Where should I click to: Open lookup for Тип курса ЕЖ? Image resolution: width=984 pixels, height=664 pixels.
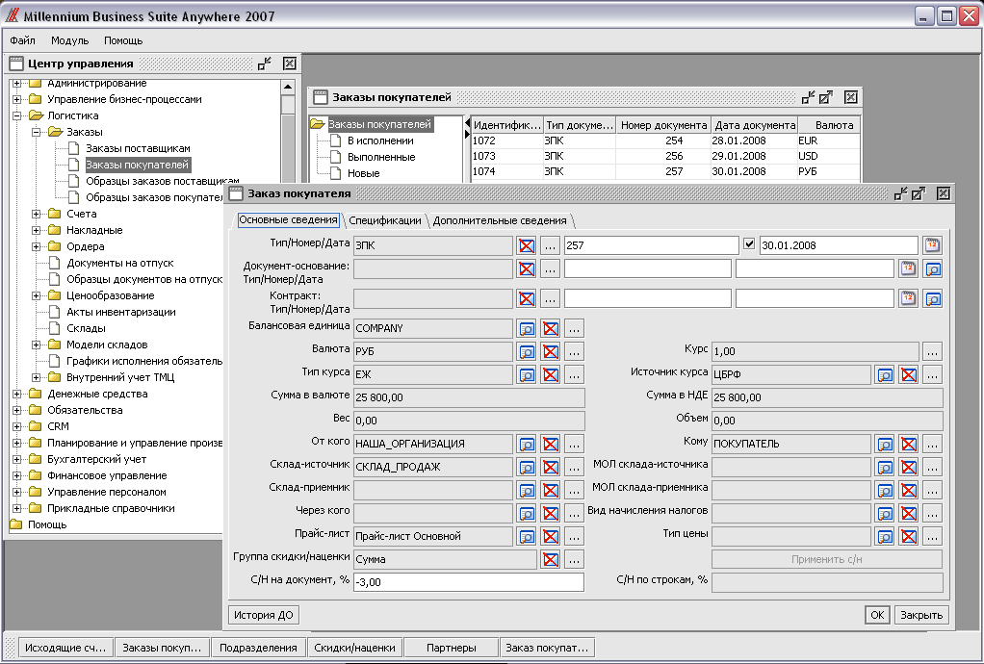[x=527, y=375]
